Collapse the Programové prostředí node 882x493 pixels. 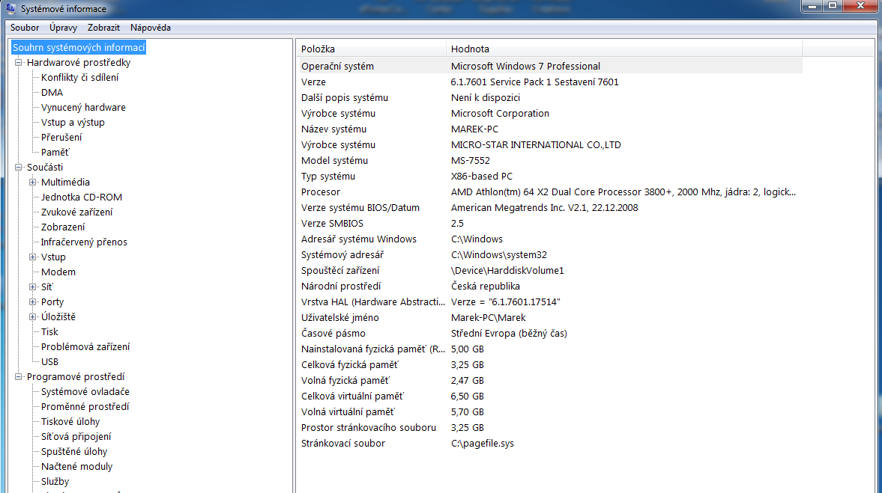pyautogui.click(x=19, y=377)
